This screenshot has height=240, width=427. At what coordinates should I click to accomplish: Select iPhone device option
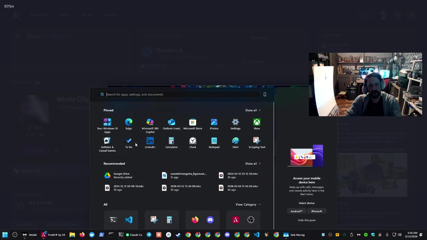[x=317, y=211]
